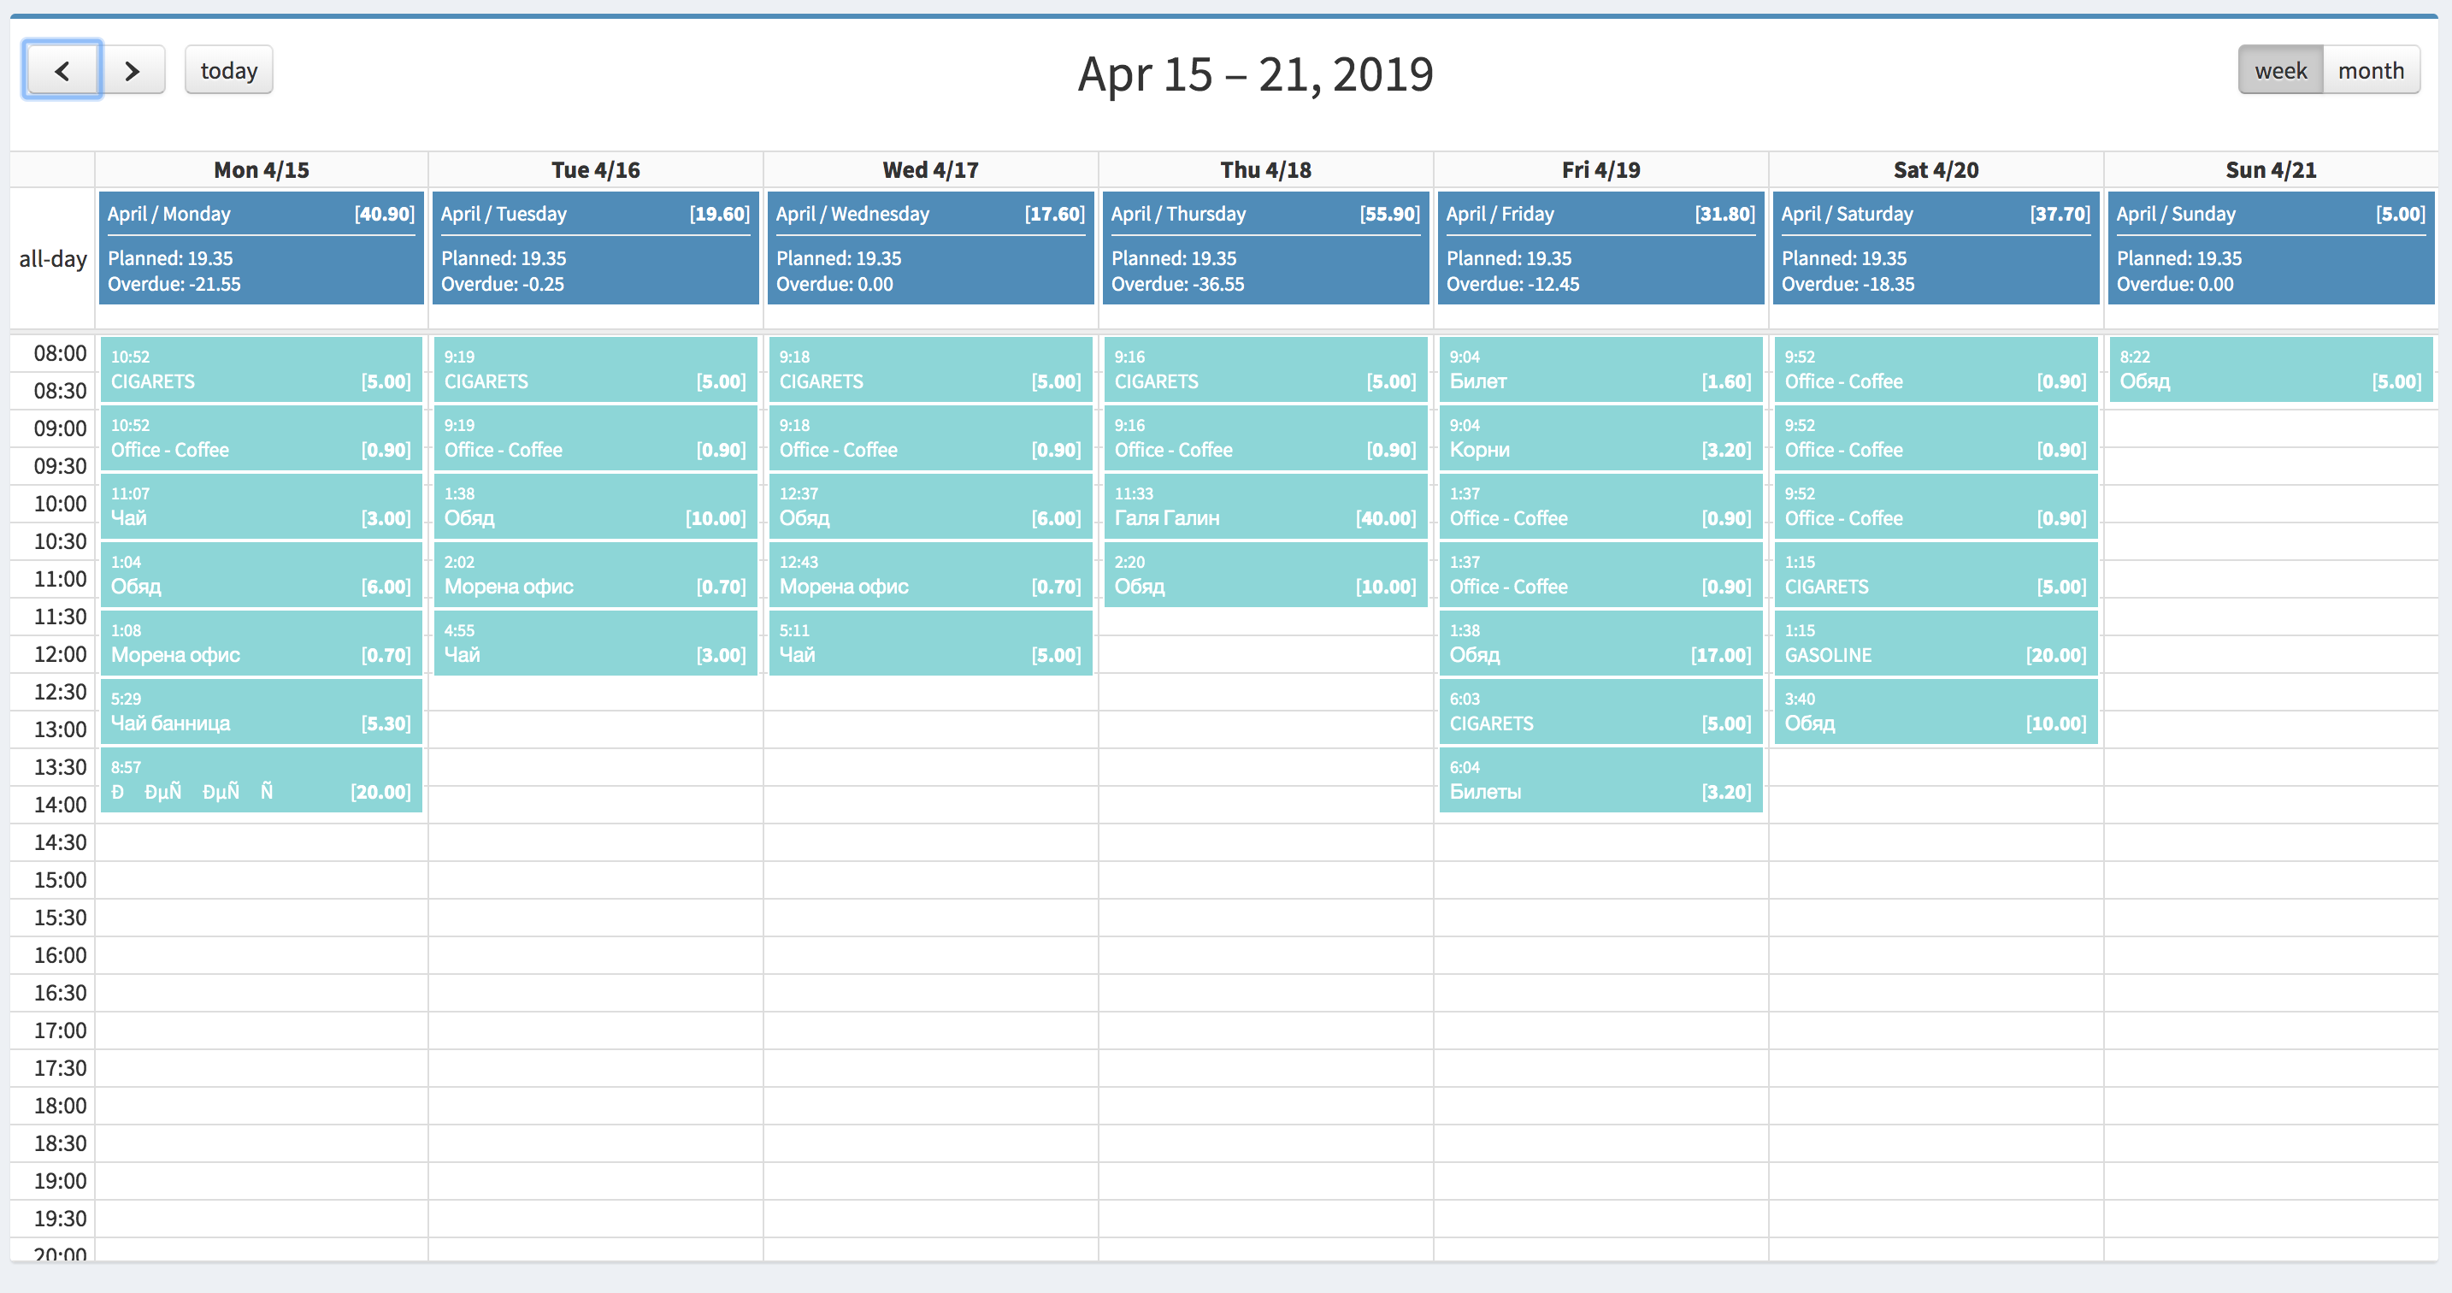2452x1293 pixels.
Task: Switch to month view
Action: pyautogui.click(x=2370, y=70)
